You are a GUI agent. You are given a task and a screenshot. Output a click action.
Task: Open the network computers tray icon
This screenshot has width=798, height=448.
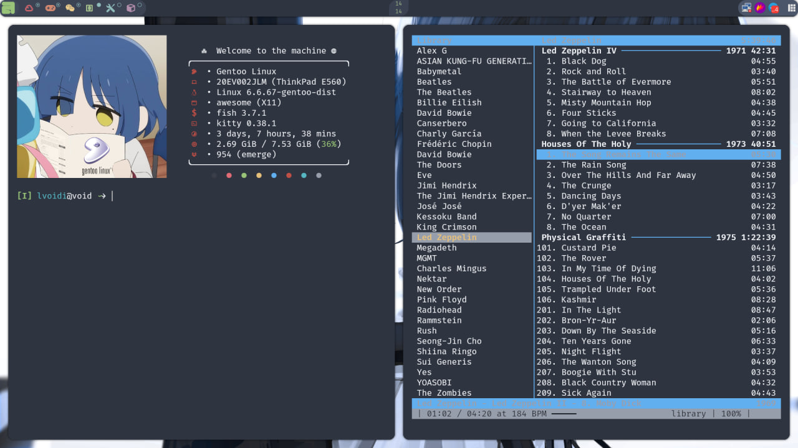746,8
